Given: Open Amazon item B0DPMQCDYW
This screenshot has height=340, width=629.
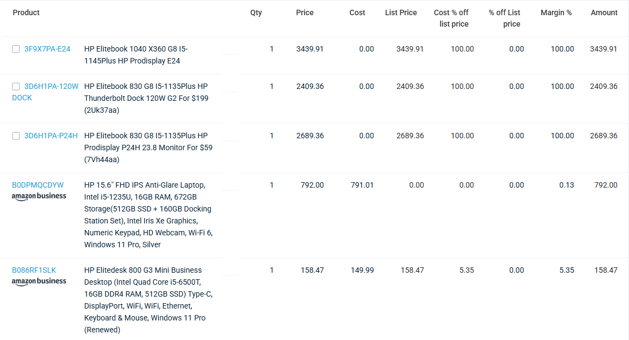Looking at the screenshot, I should [x=38, y=185].
